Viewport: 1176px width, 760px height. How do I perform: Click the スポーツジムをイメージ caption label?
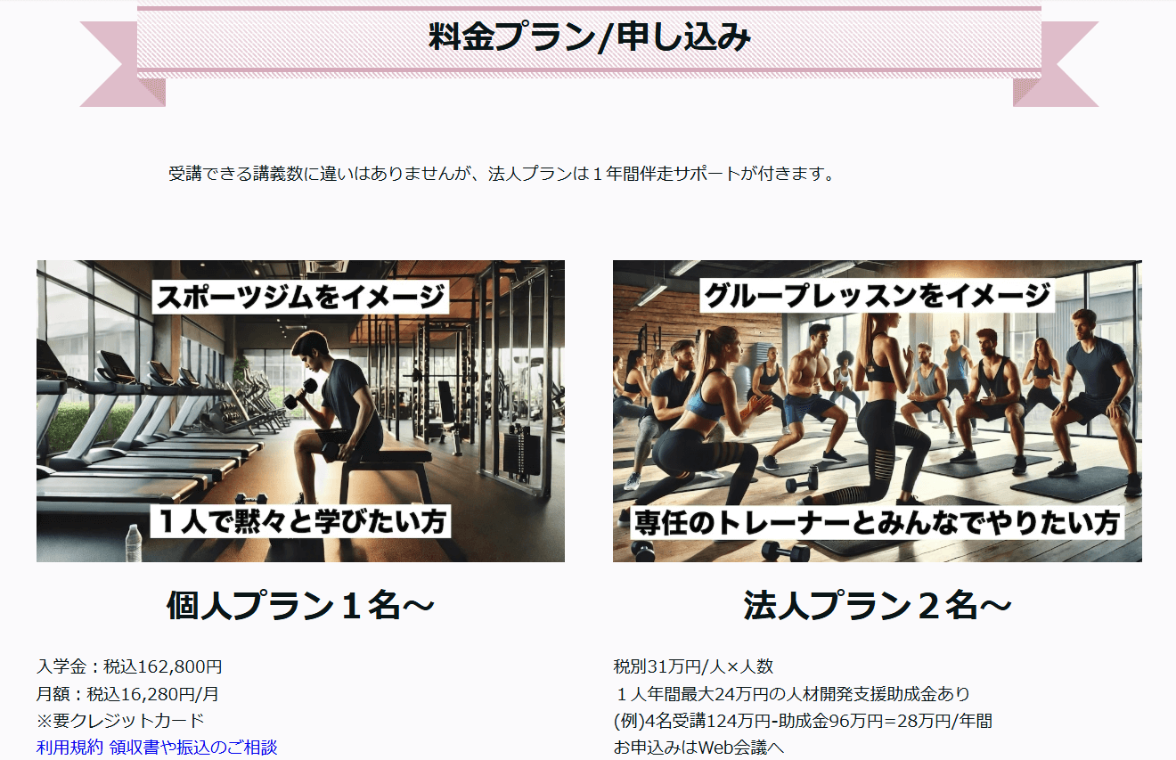pyautogui.click(x=300, y=296)
